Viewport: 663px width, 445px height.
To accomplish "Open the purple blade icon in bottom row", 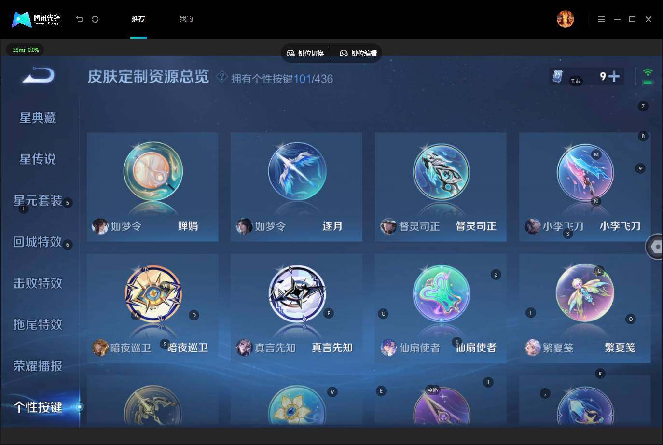I will (x=441, y=406).
